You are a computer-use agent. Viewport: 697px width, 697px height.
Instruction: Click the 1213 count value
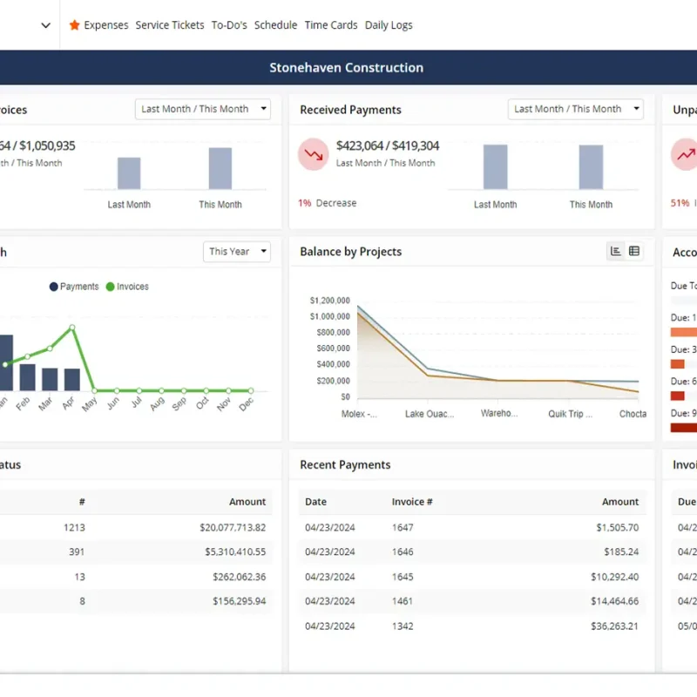(74, 528)
